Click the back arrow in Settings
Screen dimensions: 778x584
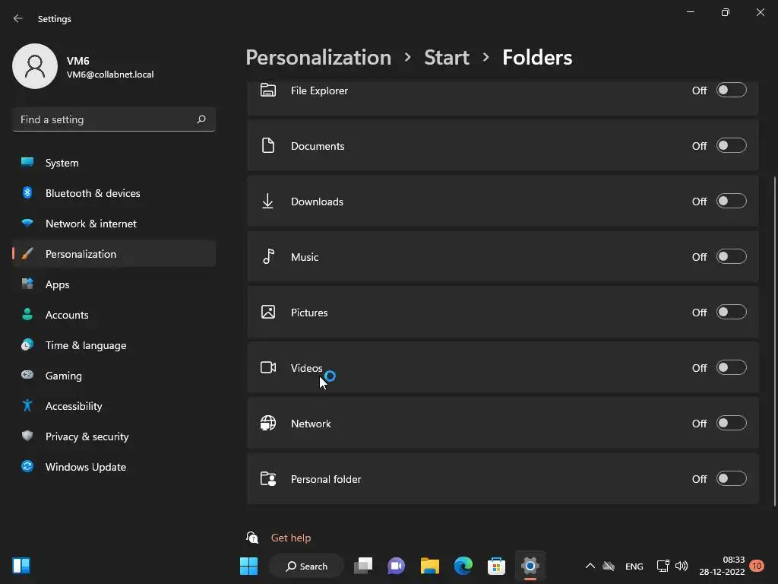tap(18, 18)
